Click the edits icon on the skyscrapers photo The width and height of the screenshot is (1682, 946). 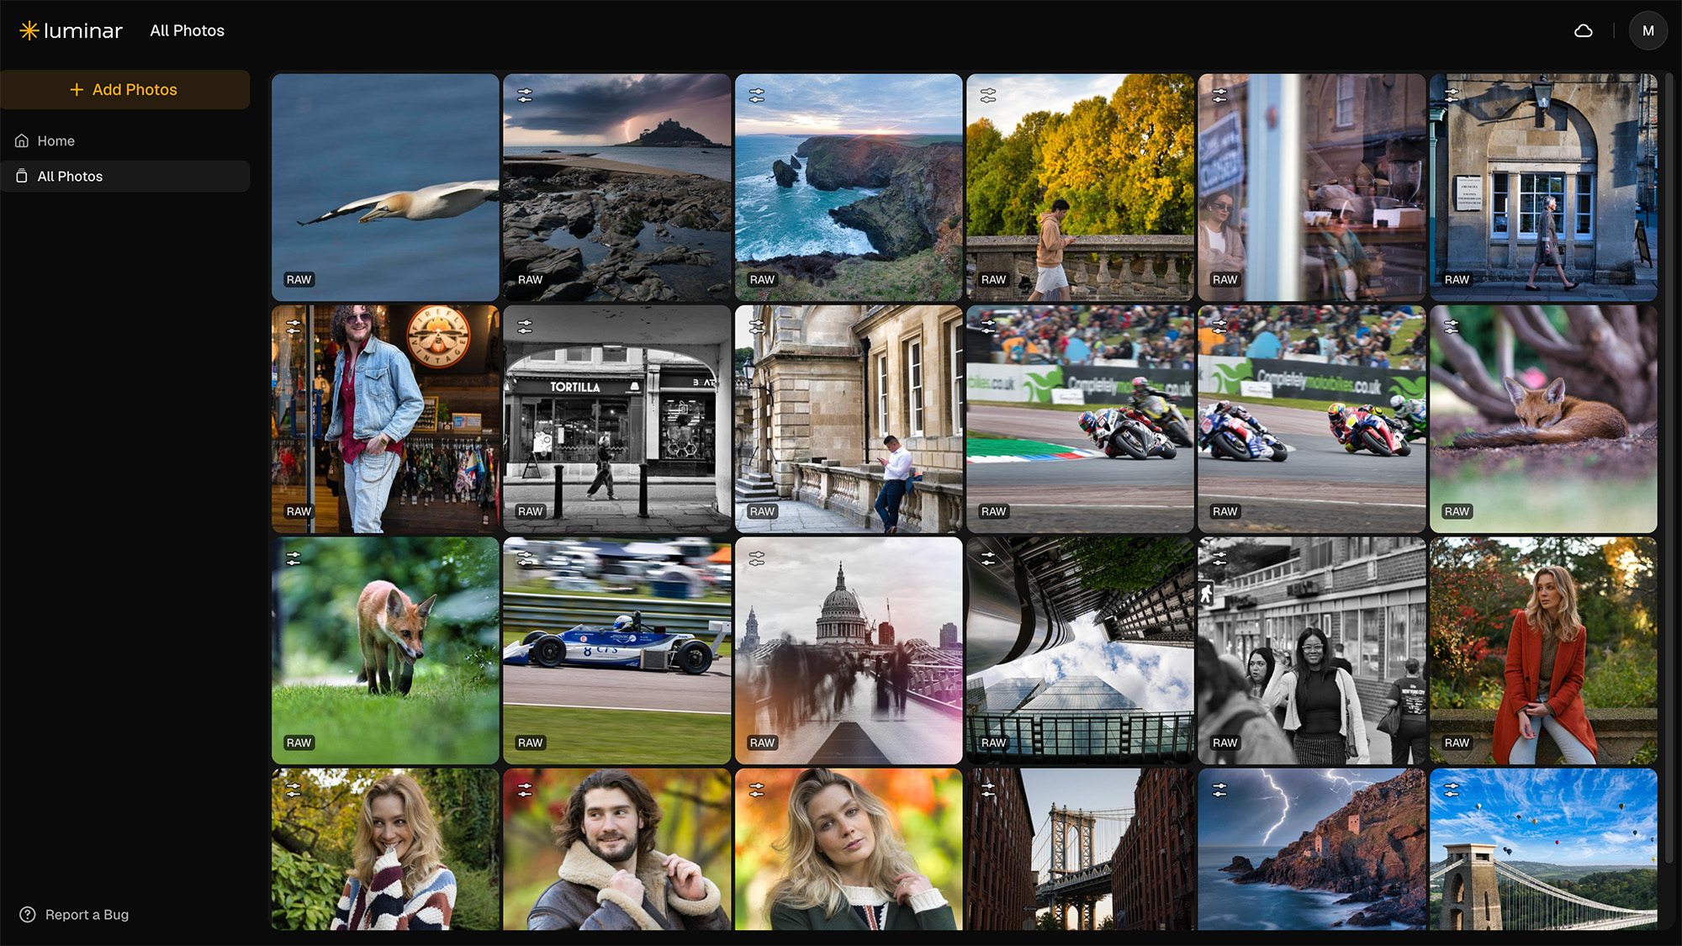[987, 558]
